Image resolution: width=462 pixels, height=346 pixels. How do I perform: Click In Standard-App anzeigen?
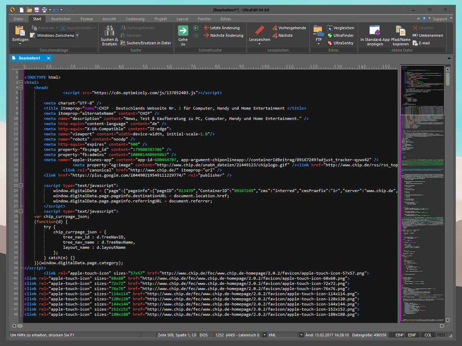coord(375,35)
